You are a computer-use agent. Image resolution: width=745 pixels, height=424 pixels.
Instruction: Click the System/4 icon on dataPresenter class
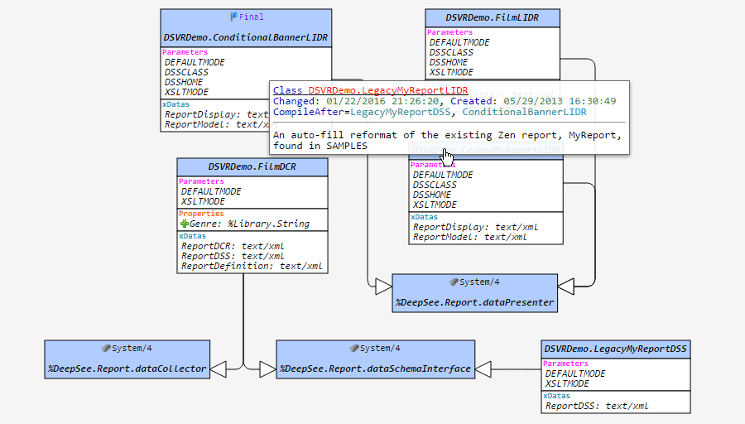(453, 282)
